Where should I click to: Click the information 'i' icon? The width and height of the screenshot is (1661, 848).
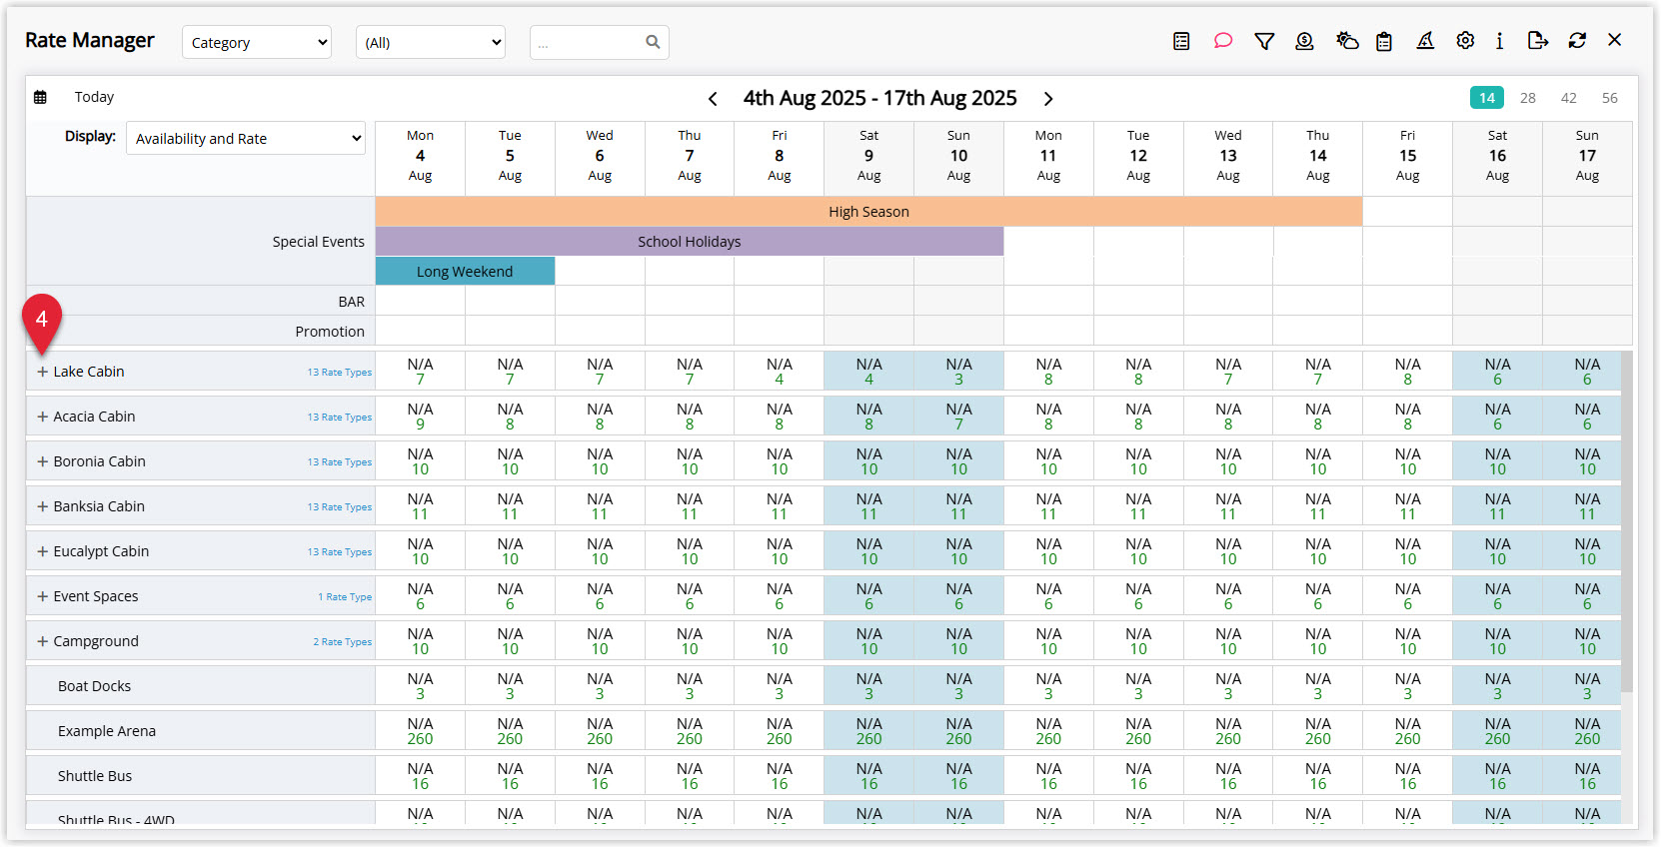point(1499,41)
